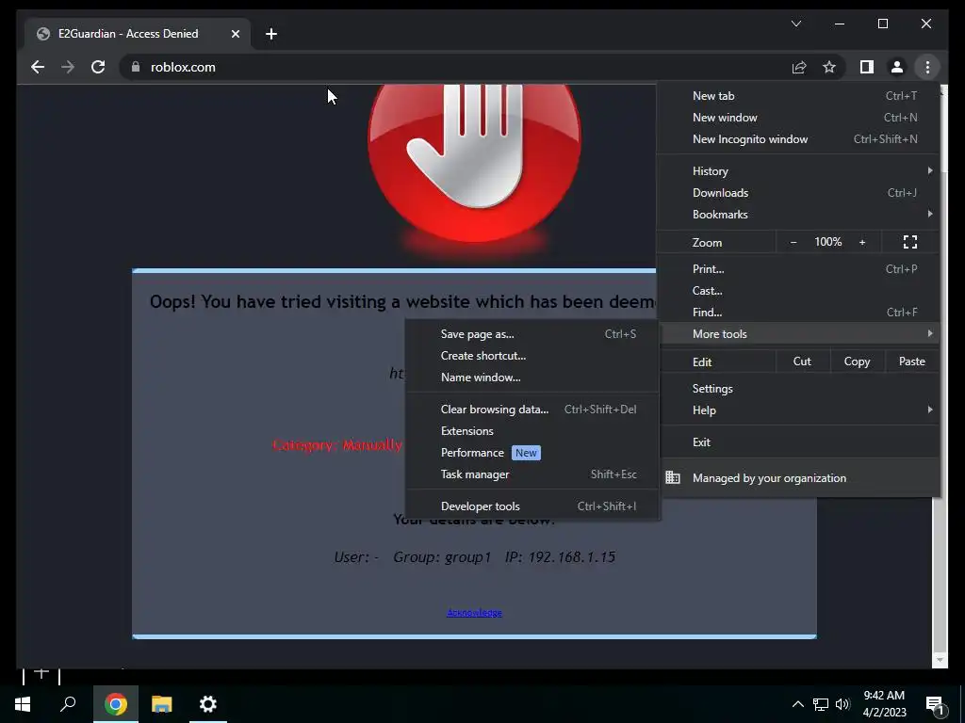Screen dimensions: 965x723
Task: Choose Cast... from Chrome menu
Action: click(798, 290)
